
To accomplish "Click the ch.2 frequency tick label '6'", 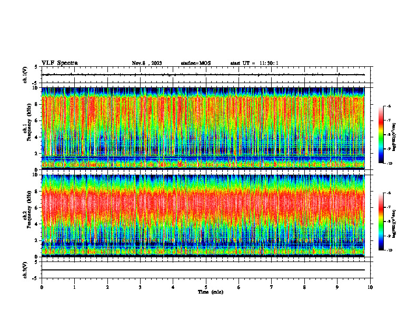I will click(36, 208).
